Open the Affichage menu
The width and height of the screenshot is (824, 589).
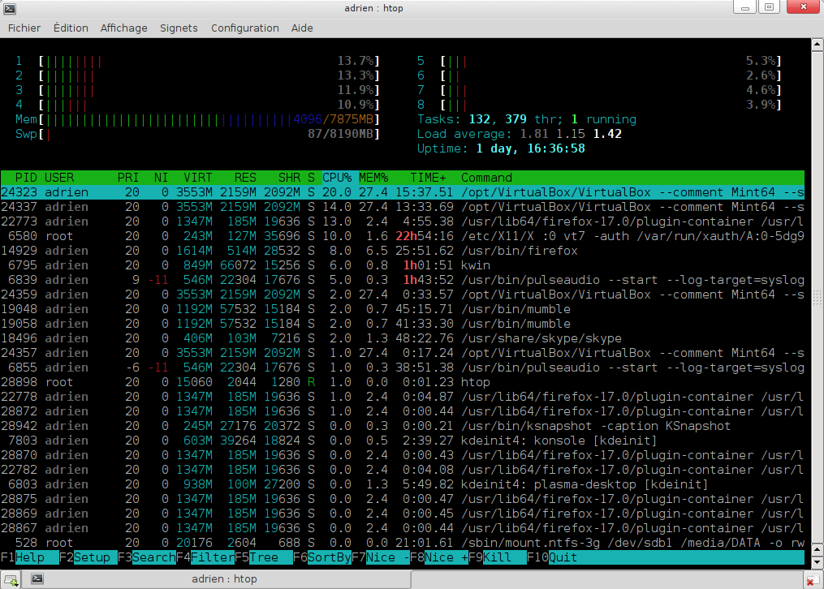[x=124, y=28]
